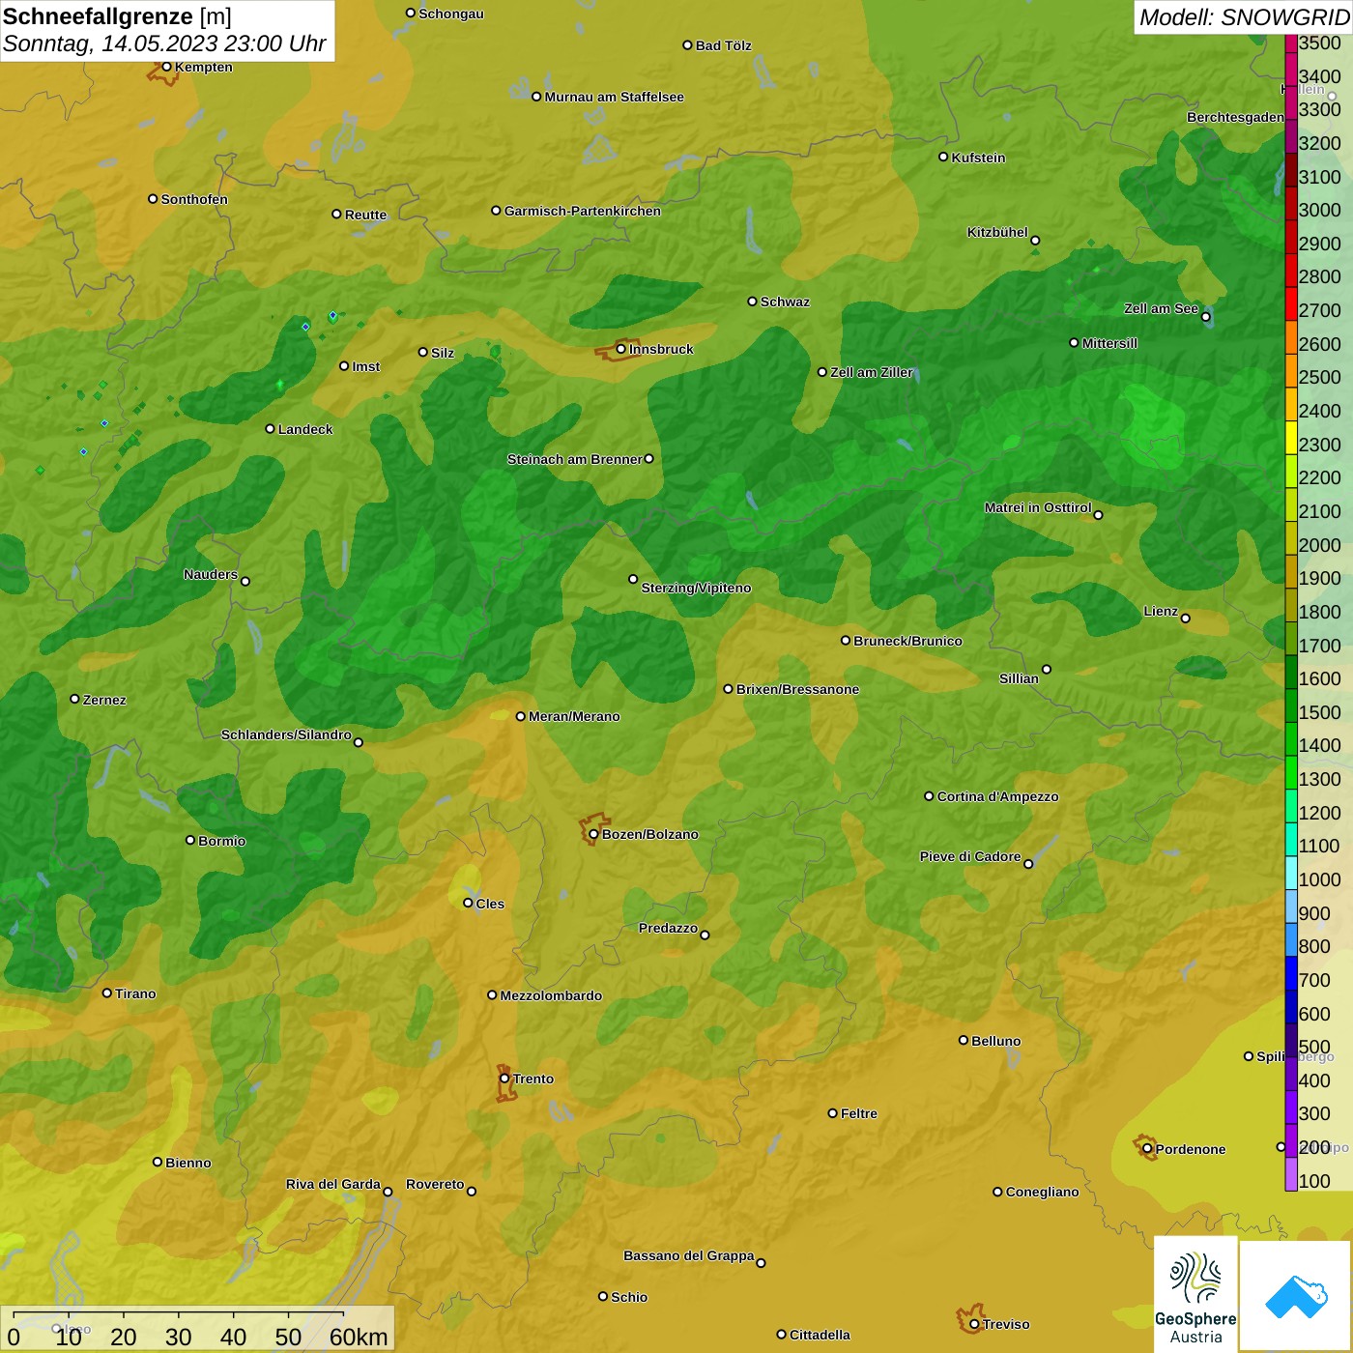Click the Schneefallgrenze [m] title
The height and width of the screenshot is (1353, 1353).
[x=117, y=16]
